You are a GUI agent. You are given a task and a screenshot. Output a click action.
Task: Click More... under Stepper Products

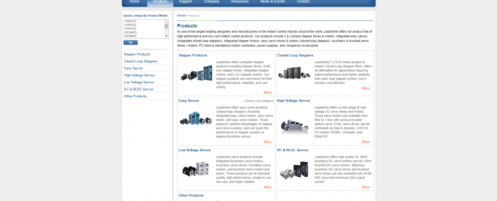pos(269,92)
